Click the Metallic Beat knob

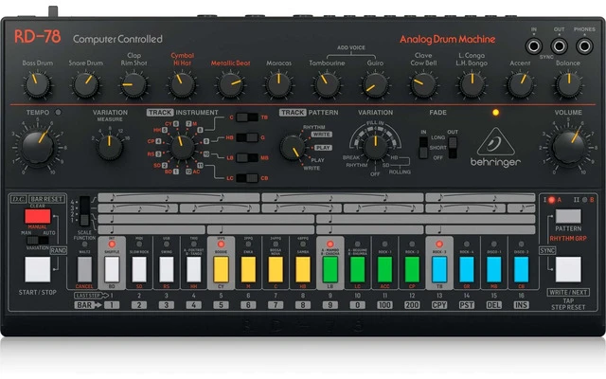(230, 84)
